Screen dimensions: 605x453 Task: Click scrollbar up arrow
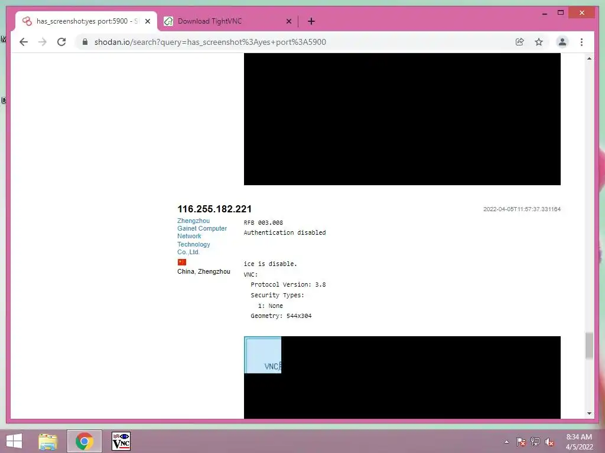coord(589,58)
